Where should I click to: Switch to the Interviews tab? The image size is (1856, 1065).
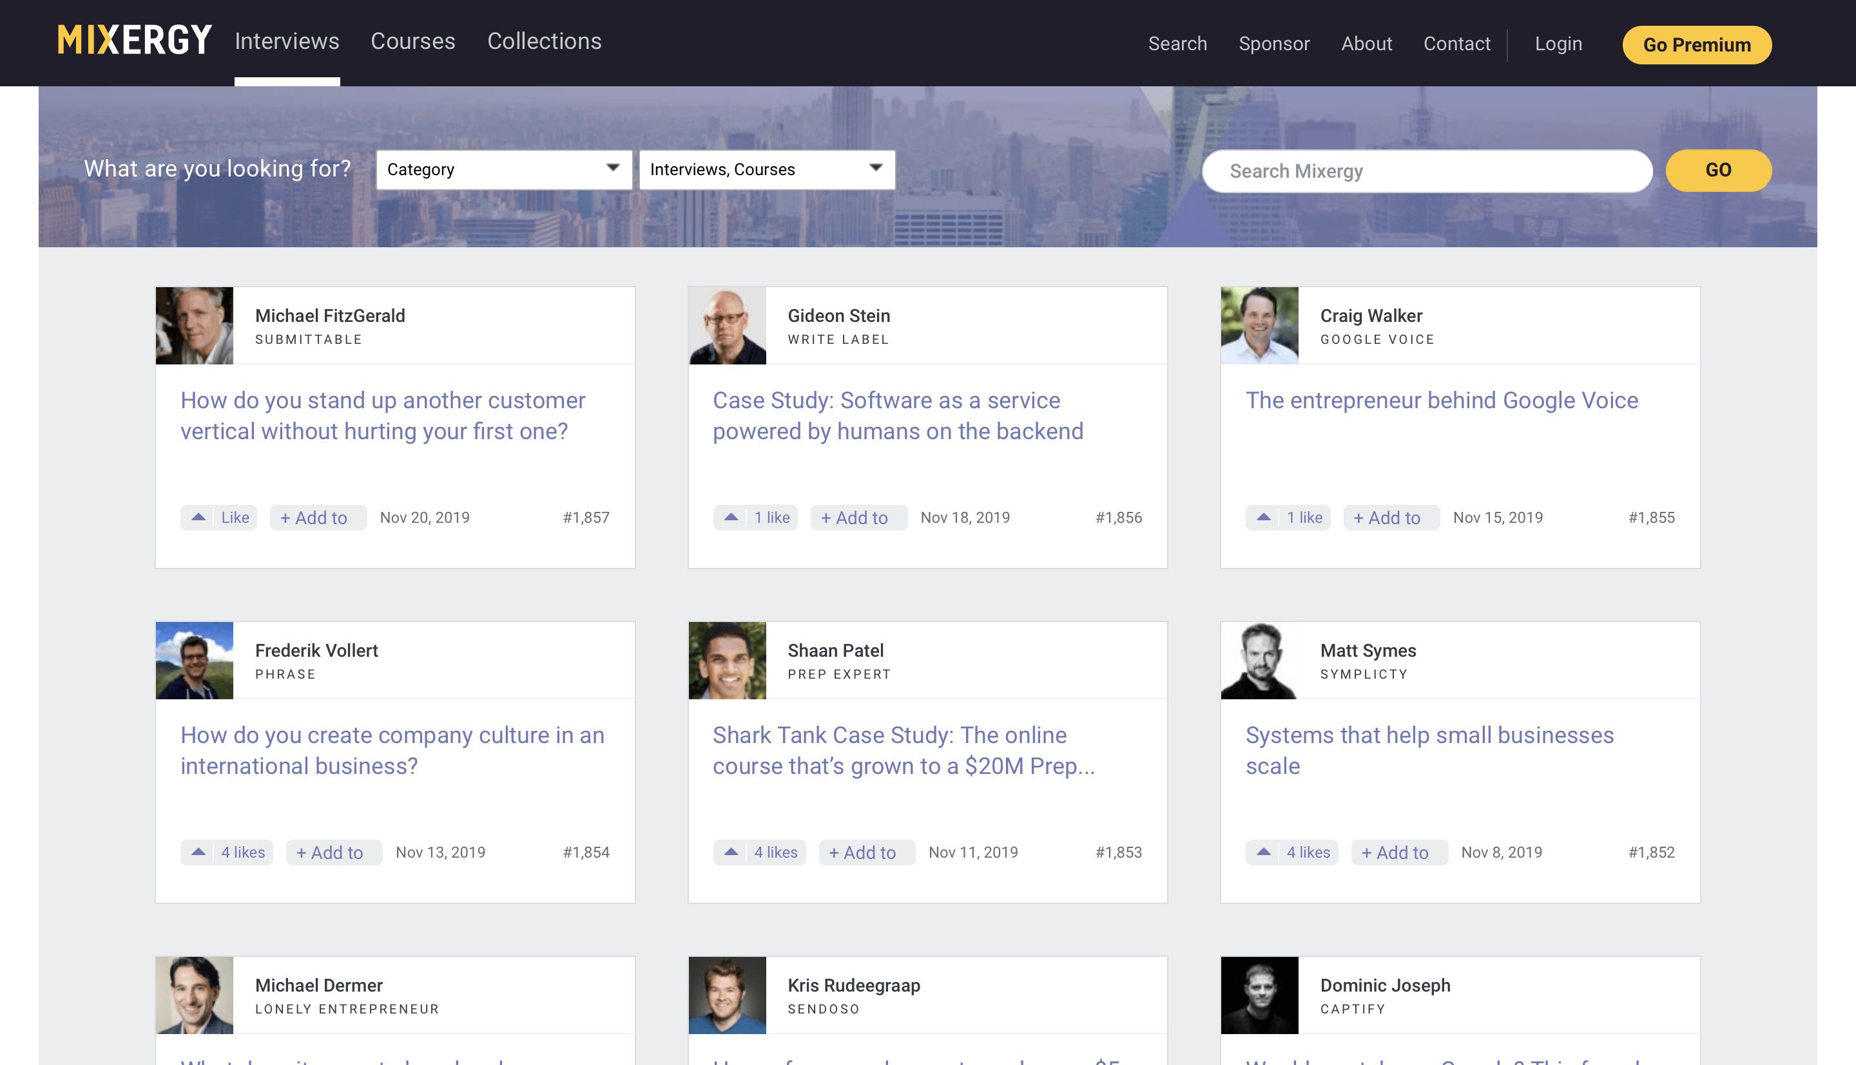point(287,42)
